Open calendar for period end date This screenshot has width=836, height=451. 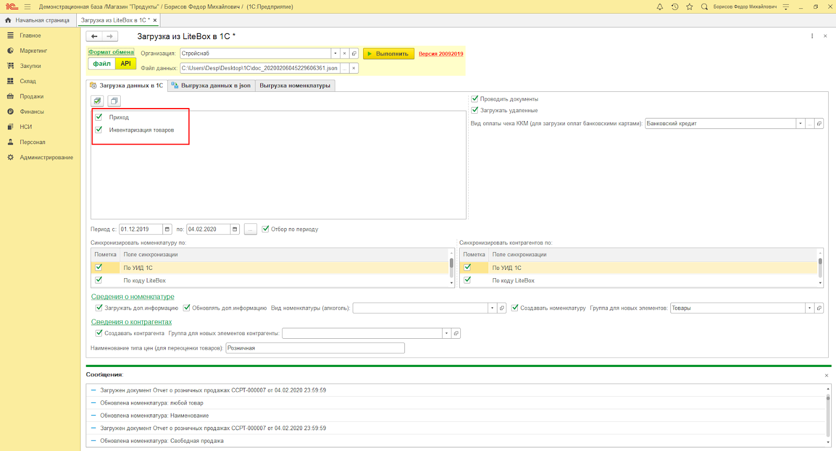pos(235,229)
